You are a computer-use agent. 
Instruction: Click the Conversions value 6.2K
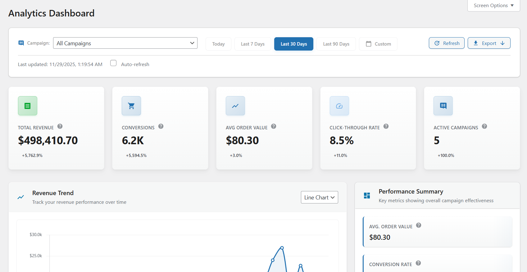[x=133, y=140]
